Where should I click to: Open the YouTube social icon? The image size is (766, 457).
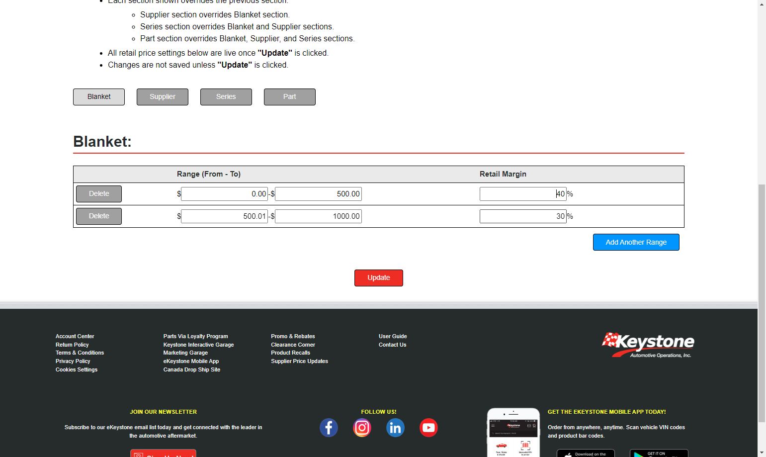coord(428,428)
